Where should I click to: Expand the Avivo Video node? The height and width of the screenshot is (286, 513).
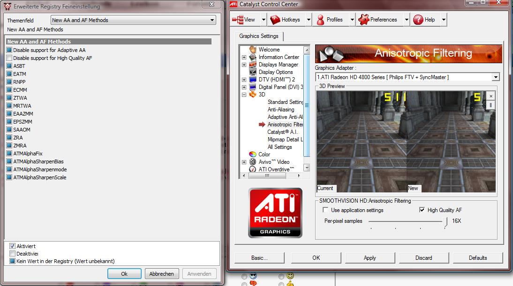(244, 162)
